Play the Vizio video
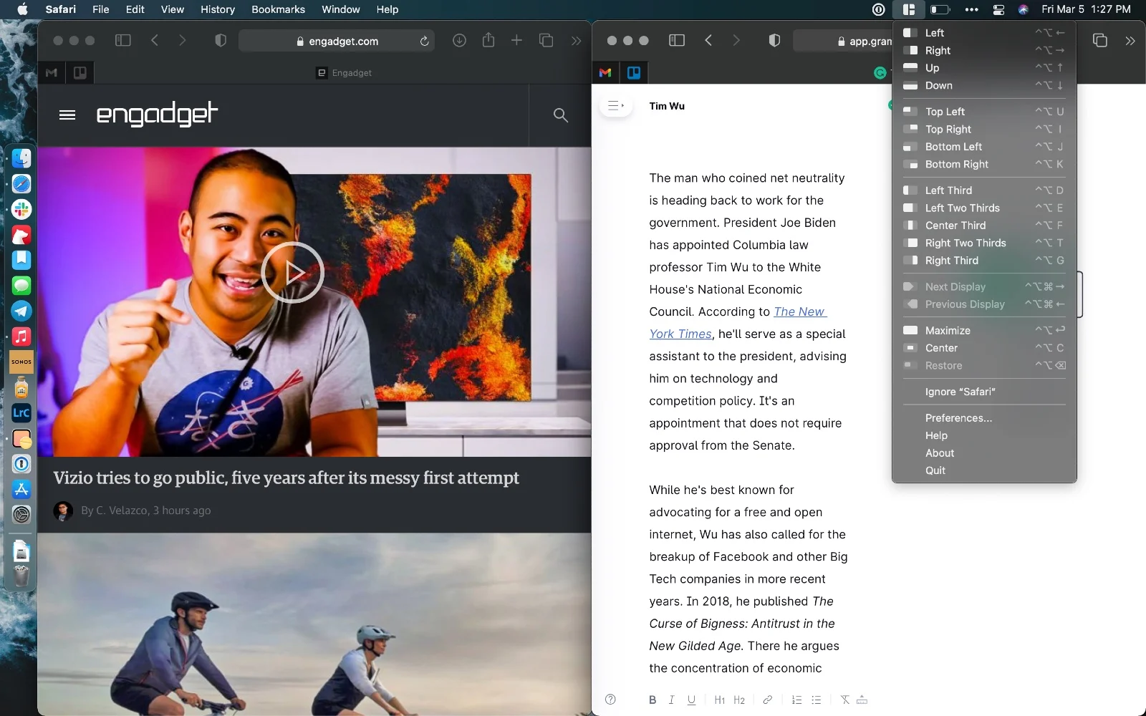This screenshot has width=1146, height=716. click(292, 273)
